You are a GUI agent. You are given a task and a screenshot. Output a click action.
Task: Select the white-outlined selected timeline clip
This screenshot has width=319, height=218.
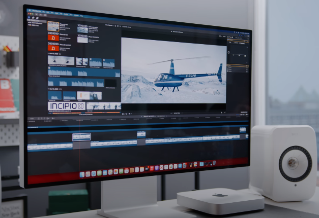point(81,137)
